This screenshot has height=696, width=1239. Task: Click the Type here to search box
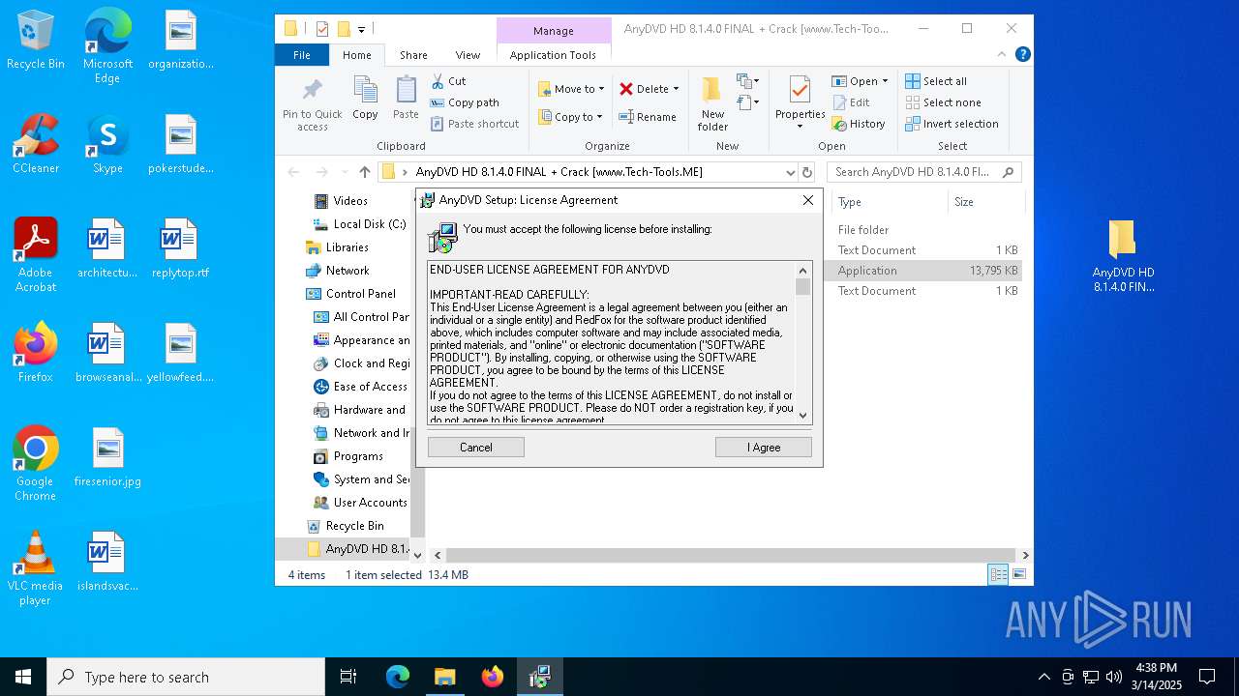186,677
